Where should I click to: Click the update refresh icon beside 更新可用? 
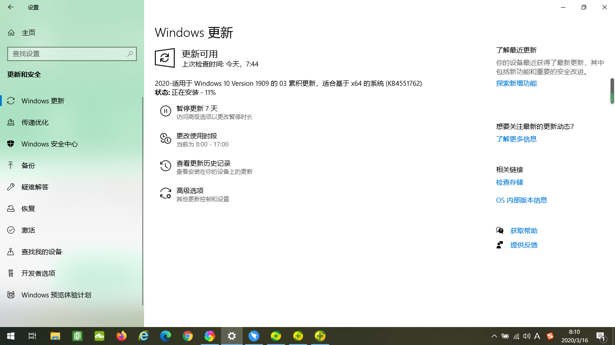pos(165,58)
